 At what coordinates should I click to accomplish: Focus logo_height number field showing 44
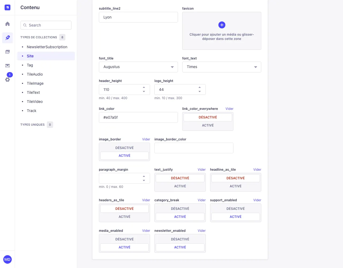(x=180, y=90)
